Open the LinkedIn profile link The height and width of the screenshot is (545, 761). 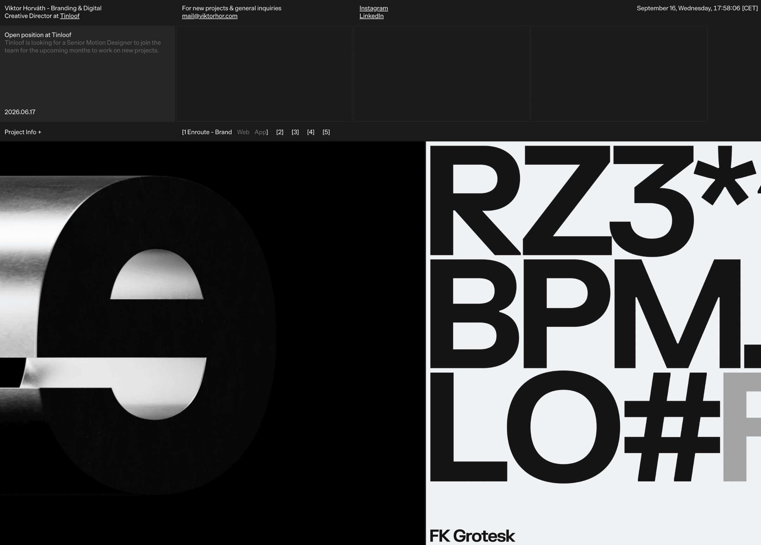[371, 16]
